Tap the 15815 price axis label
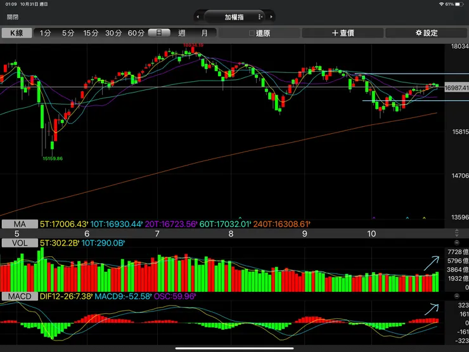This screenshot has width=469, height=352. point(460,132)
